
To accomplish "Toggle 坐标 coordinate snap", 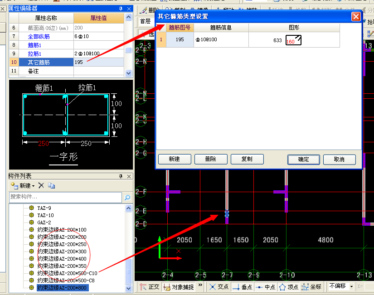I will 311,287.
